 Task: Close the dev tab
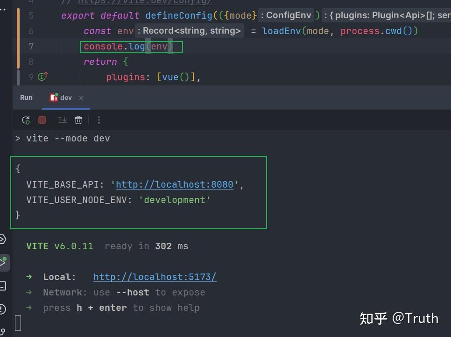pyautogui.click(x=81, y=98)
